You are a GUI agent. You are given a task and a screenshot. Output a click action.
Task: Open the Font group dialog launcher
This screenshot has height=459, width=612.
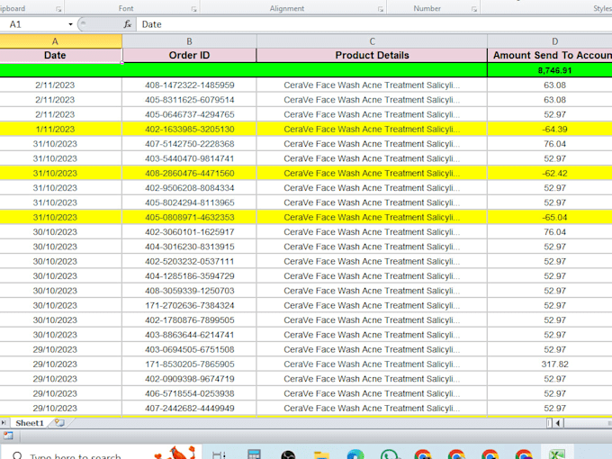pos(193,9)
